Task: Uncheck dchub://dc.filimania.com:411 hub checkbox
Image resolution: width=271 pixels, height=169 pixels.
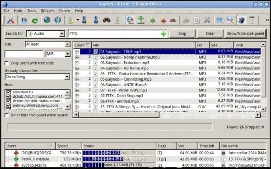Action: tap(9, 96)
